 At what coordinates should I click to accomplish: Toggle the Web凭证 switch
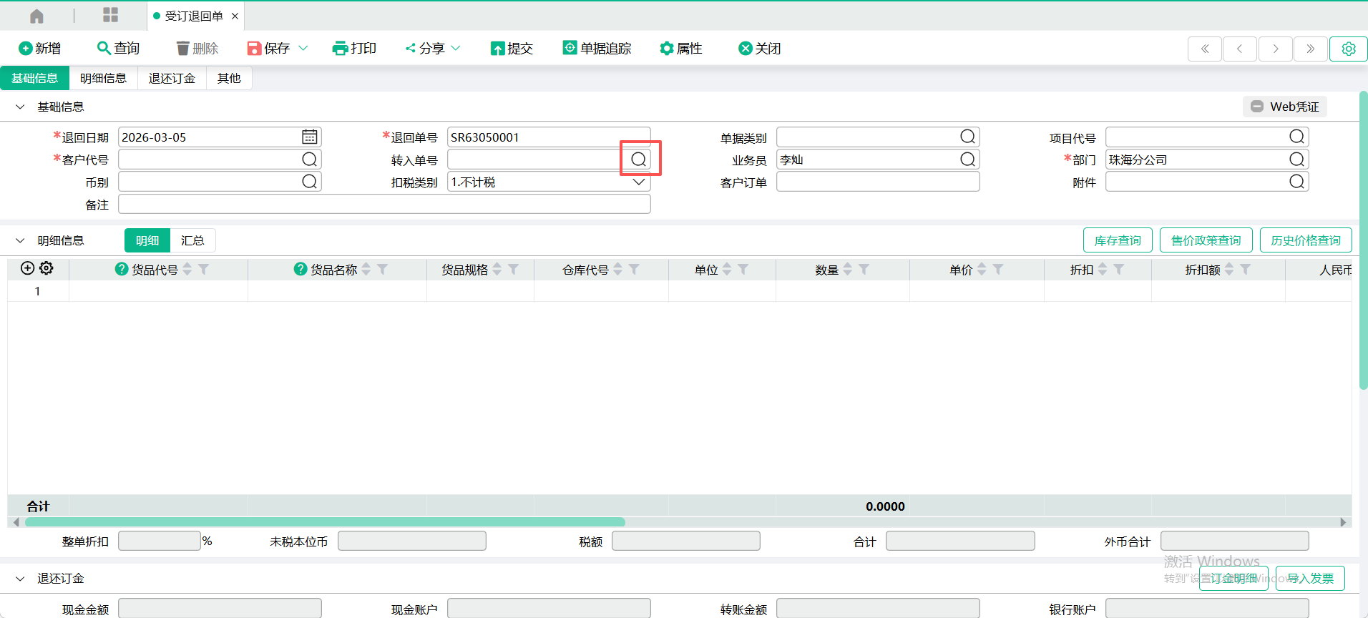coord(1257,107)
